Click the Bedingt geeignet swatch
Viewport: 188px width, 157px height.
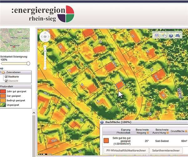click(3, 101)
